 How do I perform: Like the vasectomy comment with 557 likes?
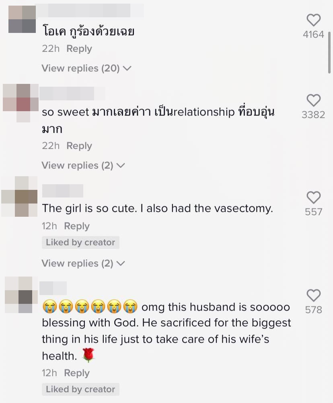[x=313, y=197]
